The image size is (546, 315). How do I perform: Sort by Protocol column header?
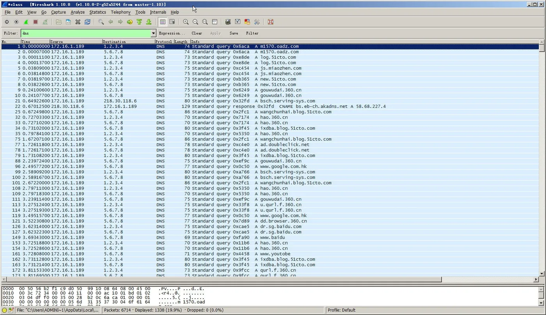tap(164, 42)
